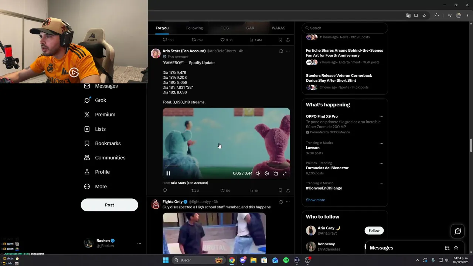
Task: Open Chrome media controls
Action: (x=450, y=16)
